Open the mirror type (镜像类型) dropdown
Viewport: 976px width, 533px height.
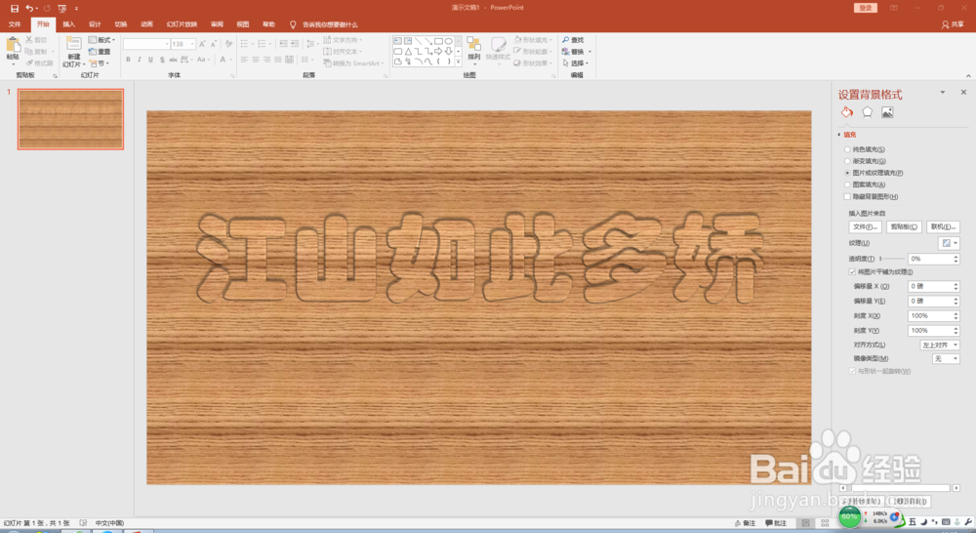[x=946, y=358]
